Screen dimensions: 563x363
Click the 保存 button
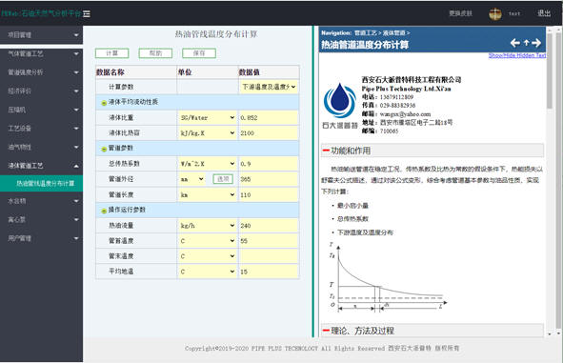coord(199,53)
